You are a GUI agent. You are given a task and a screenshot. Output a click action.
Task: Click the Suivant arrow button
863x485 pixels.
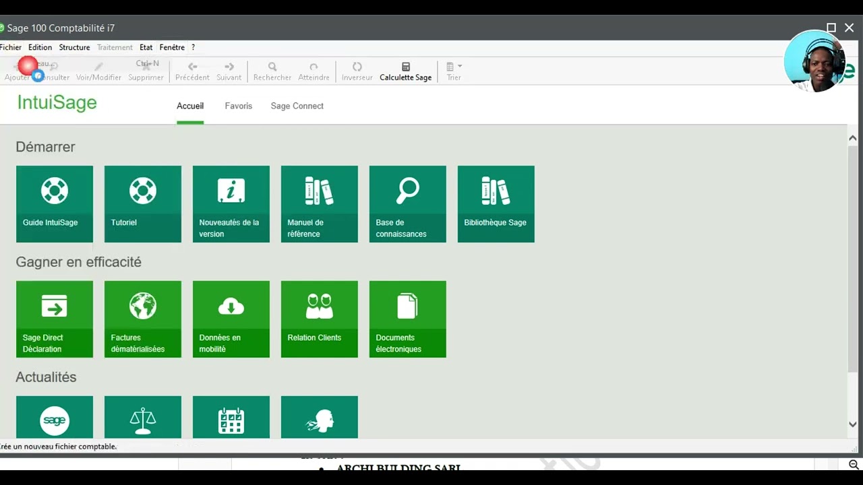tap(229, 71)
